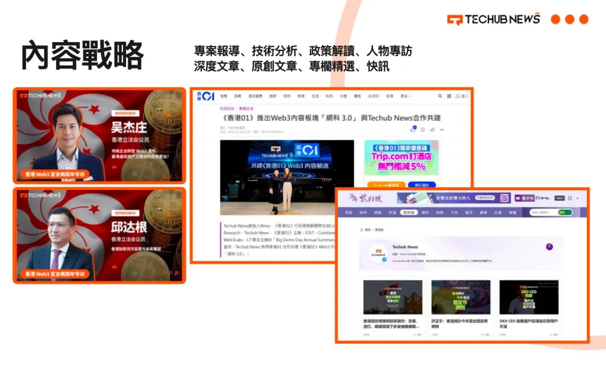Click the Techub News logo at slide top
The width and height of the screenshot is (606, 370).
(494, 19)
